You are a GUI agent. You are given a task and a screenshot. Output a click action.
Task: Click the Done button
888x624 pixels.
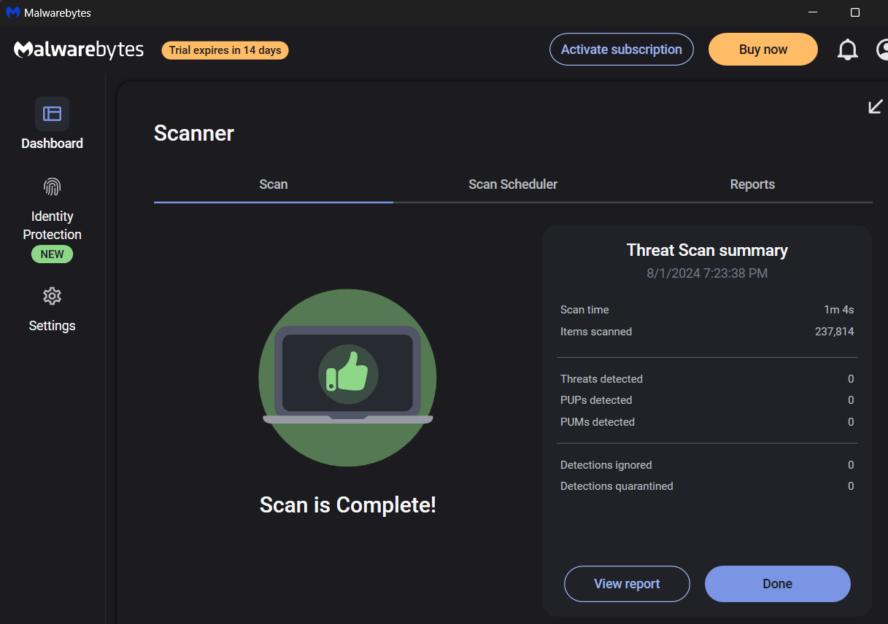click(778, 584)
